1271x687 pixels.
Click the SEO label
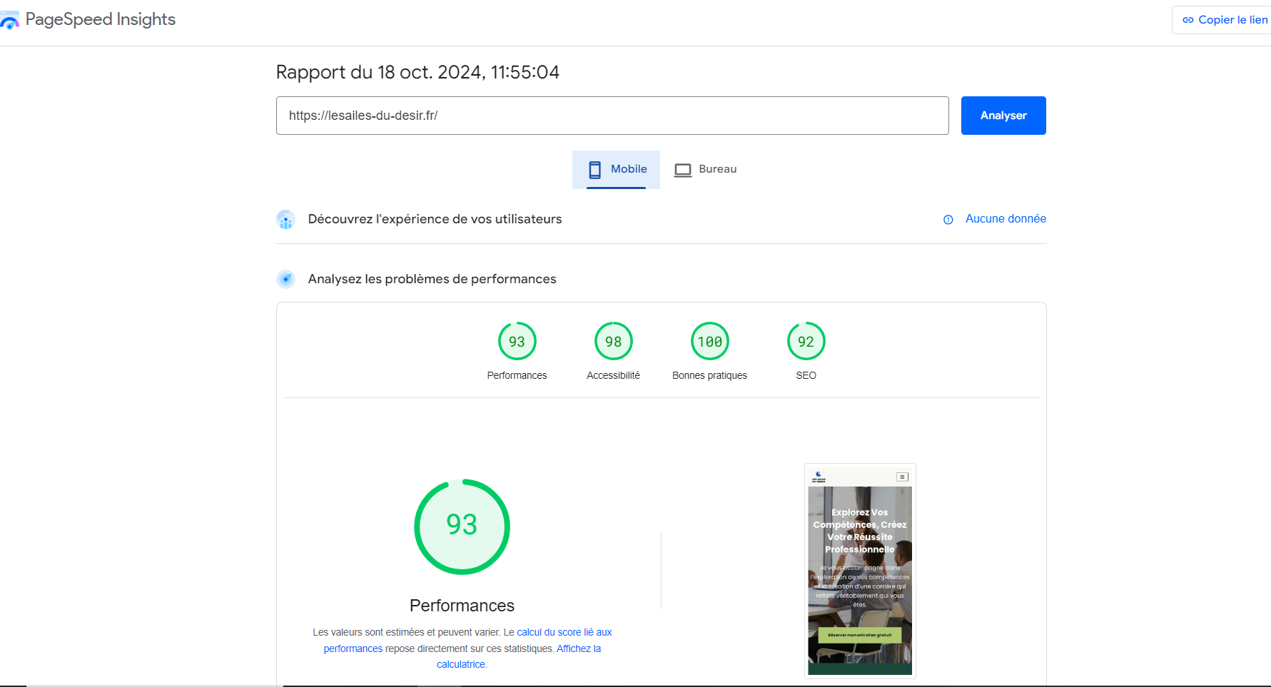click(806, 375)
